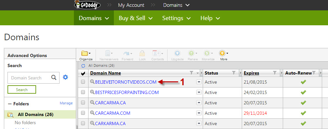Open dropdown arrow for BESTPRICESFORPAINTING.COM row
The width and height of the screenshot is (328, 129).
199,92
